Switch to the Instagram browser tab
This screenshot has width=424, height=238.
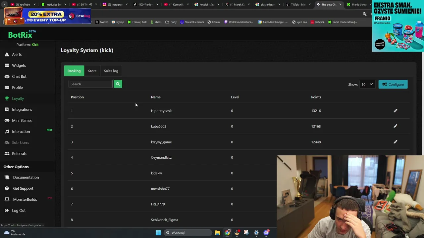(x=114, y=5)
